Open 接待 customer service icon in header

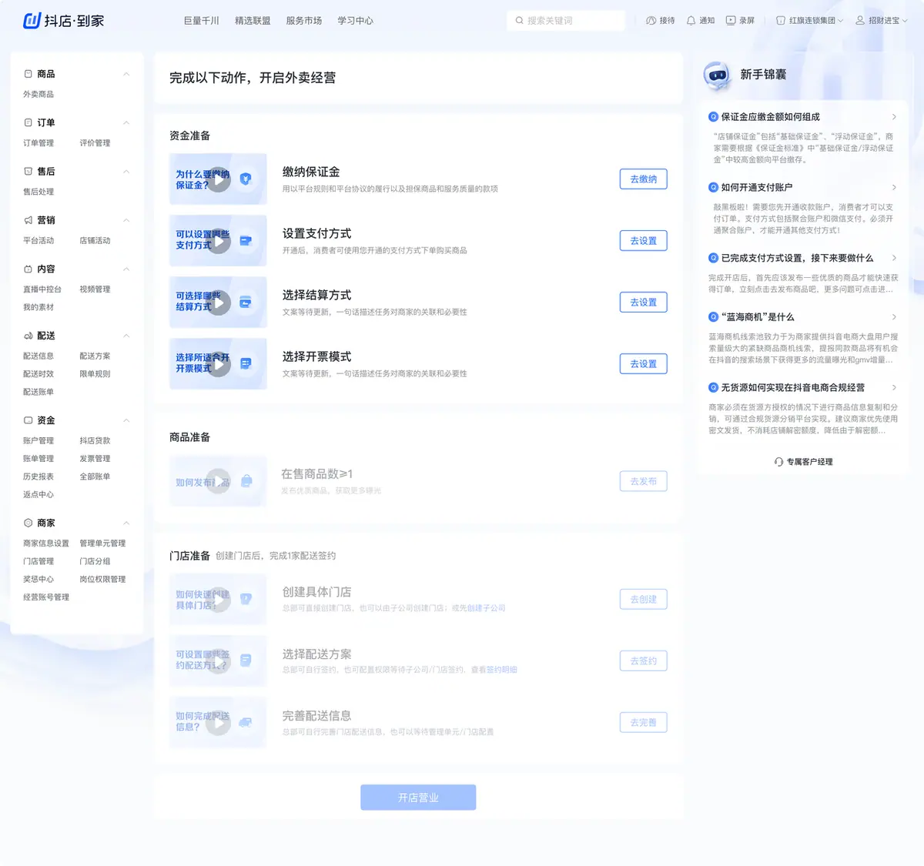651,21
